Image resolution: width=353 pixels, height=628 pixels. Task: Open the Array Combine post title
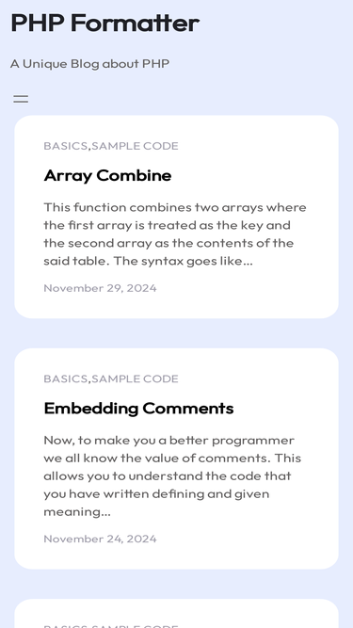tap(107, 175)
